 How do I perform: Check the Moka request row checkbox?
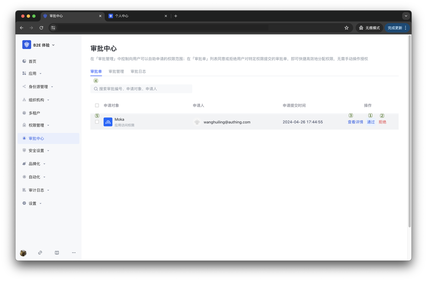(x=97, y=122)
